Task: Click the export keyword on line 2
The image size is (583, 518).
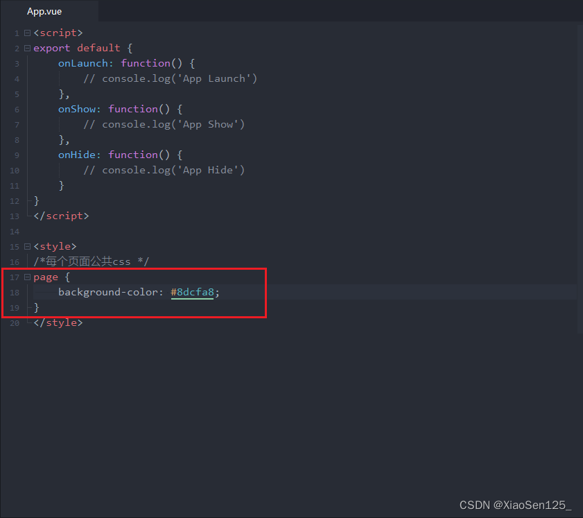Action: (51, 47)
